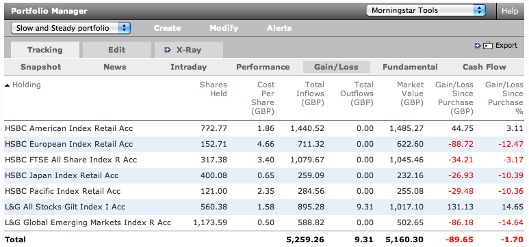Click the Cost Per Share column header
529x247 pixels.
coord(263,98)
